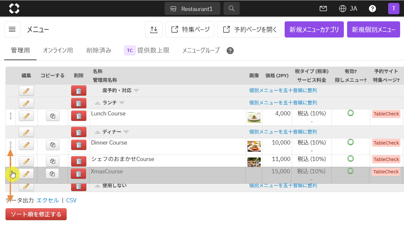Move ディナー category up

click(x=97, y=132)
